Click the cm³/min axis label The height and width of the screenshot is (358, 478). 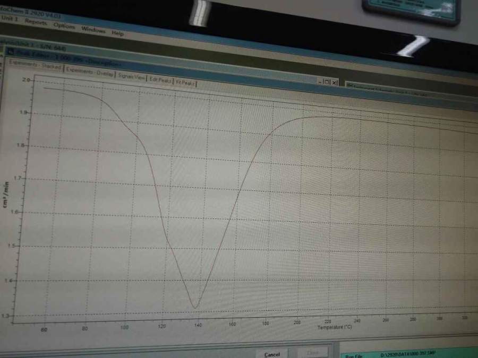(6, 195)
